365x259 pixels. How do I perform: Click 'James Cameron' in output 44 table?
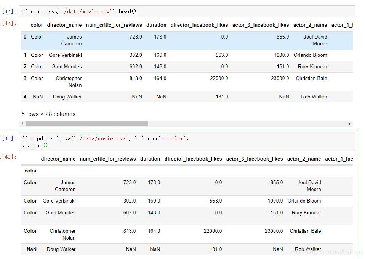click(x=72, y=40)
